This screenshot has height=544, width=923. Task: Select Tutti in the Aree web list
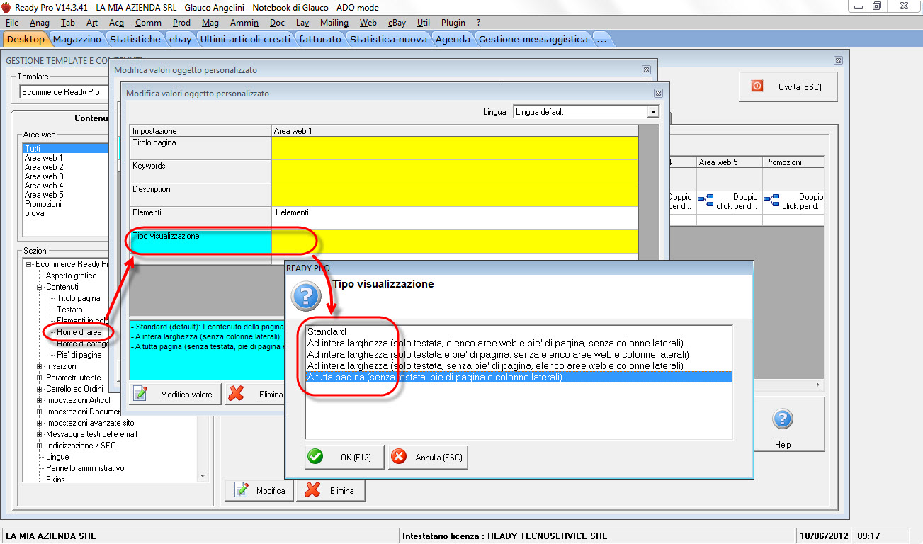(66, 149)
